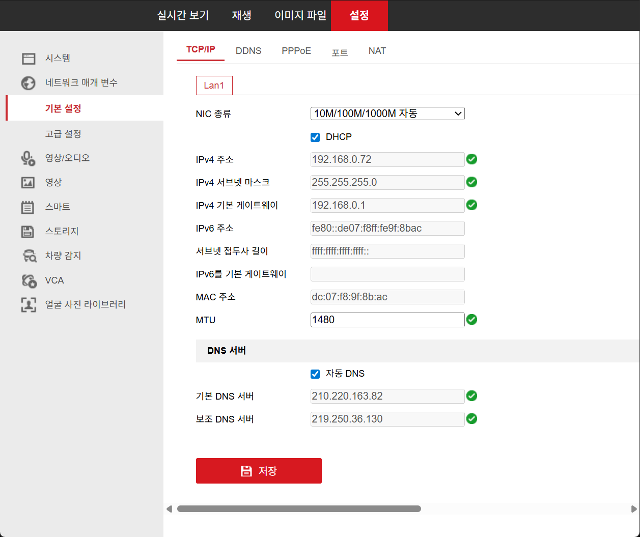640x537 pixels.
Task: Click the horizontal scrollbar thumb
Action: 299,509
